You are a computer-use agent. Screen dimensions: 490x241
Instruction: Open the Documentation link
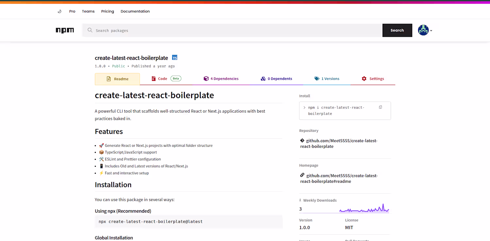[x=135, y=11]
